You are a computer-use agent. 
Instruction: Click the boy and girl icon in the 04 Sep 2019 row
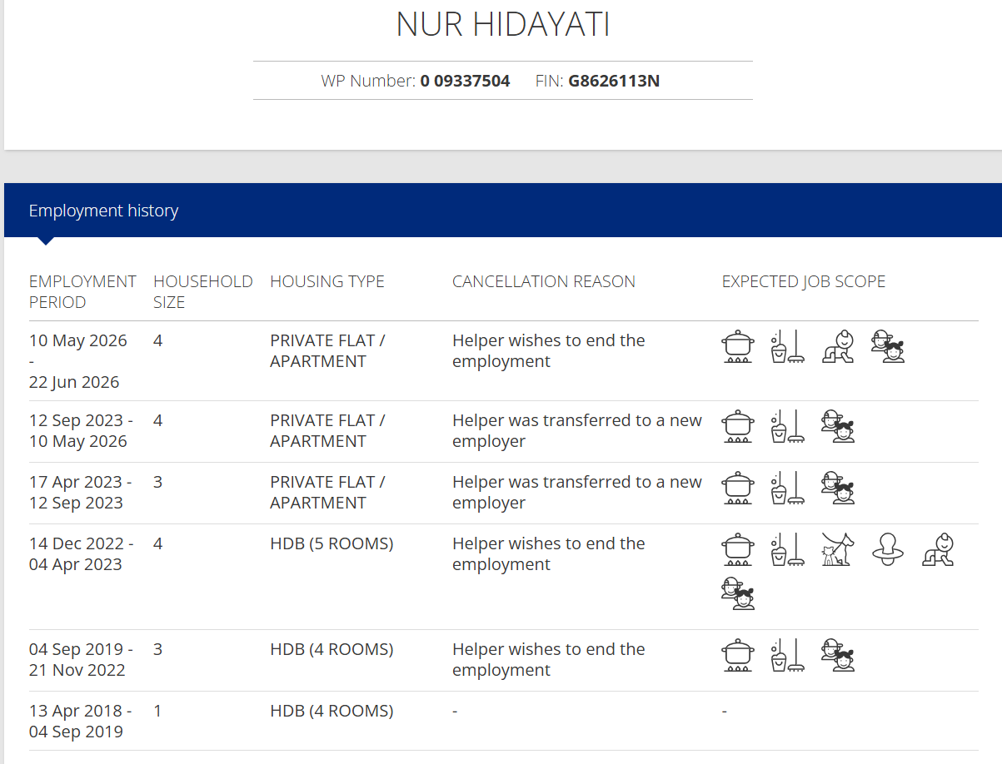[x=838, y=656]
